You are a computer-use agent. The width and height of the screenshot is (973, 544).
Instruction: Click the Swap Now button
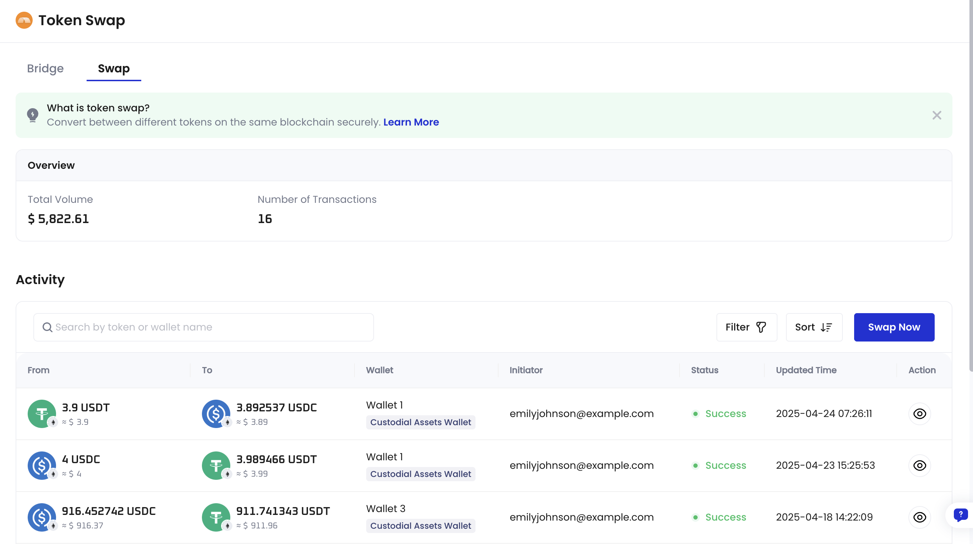(x=894, y=327)
